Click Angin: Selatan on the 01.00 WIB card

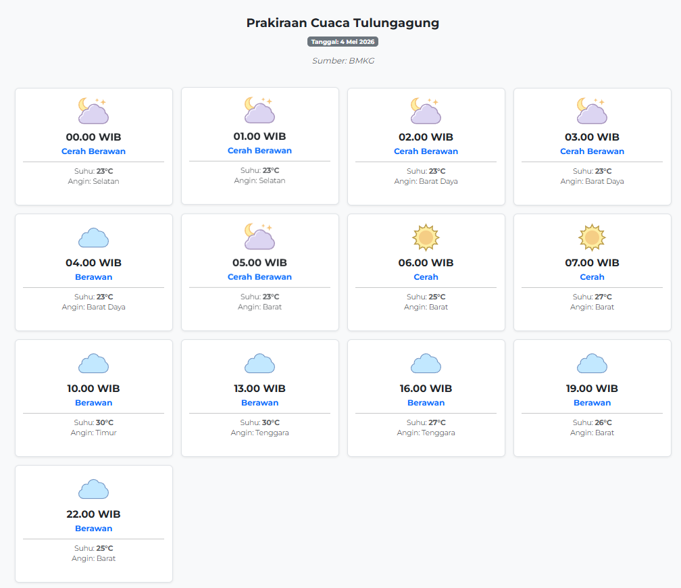[259, 180]
